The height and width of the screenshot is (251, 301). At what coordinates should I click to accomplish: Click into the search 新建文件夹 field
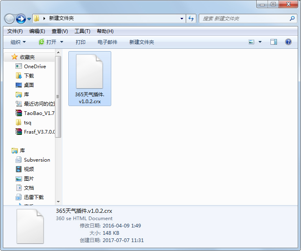[x=244, y=19]
